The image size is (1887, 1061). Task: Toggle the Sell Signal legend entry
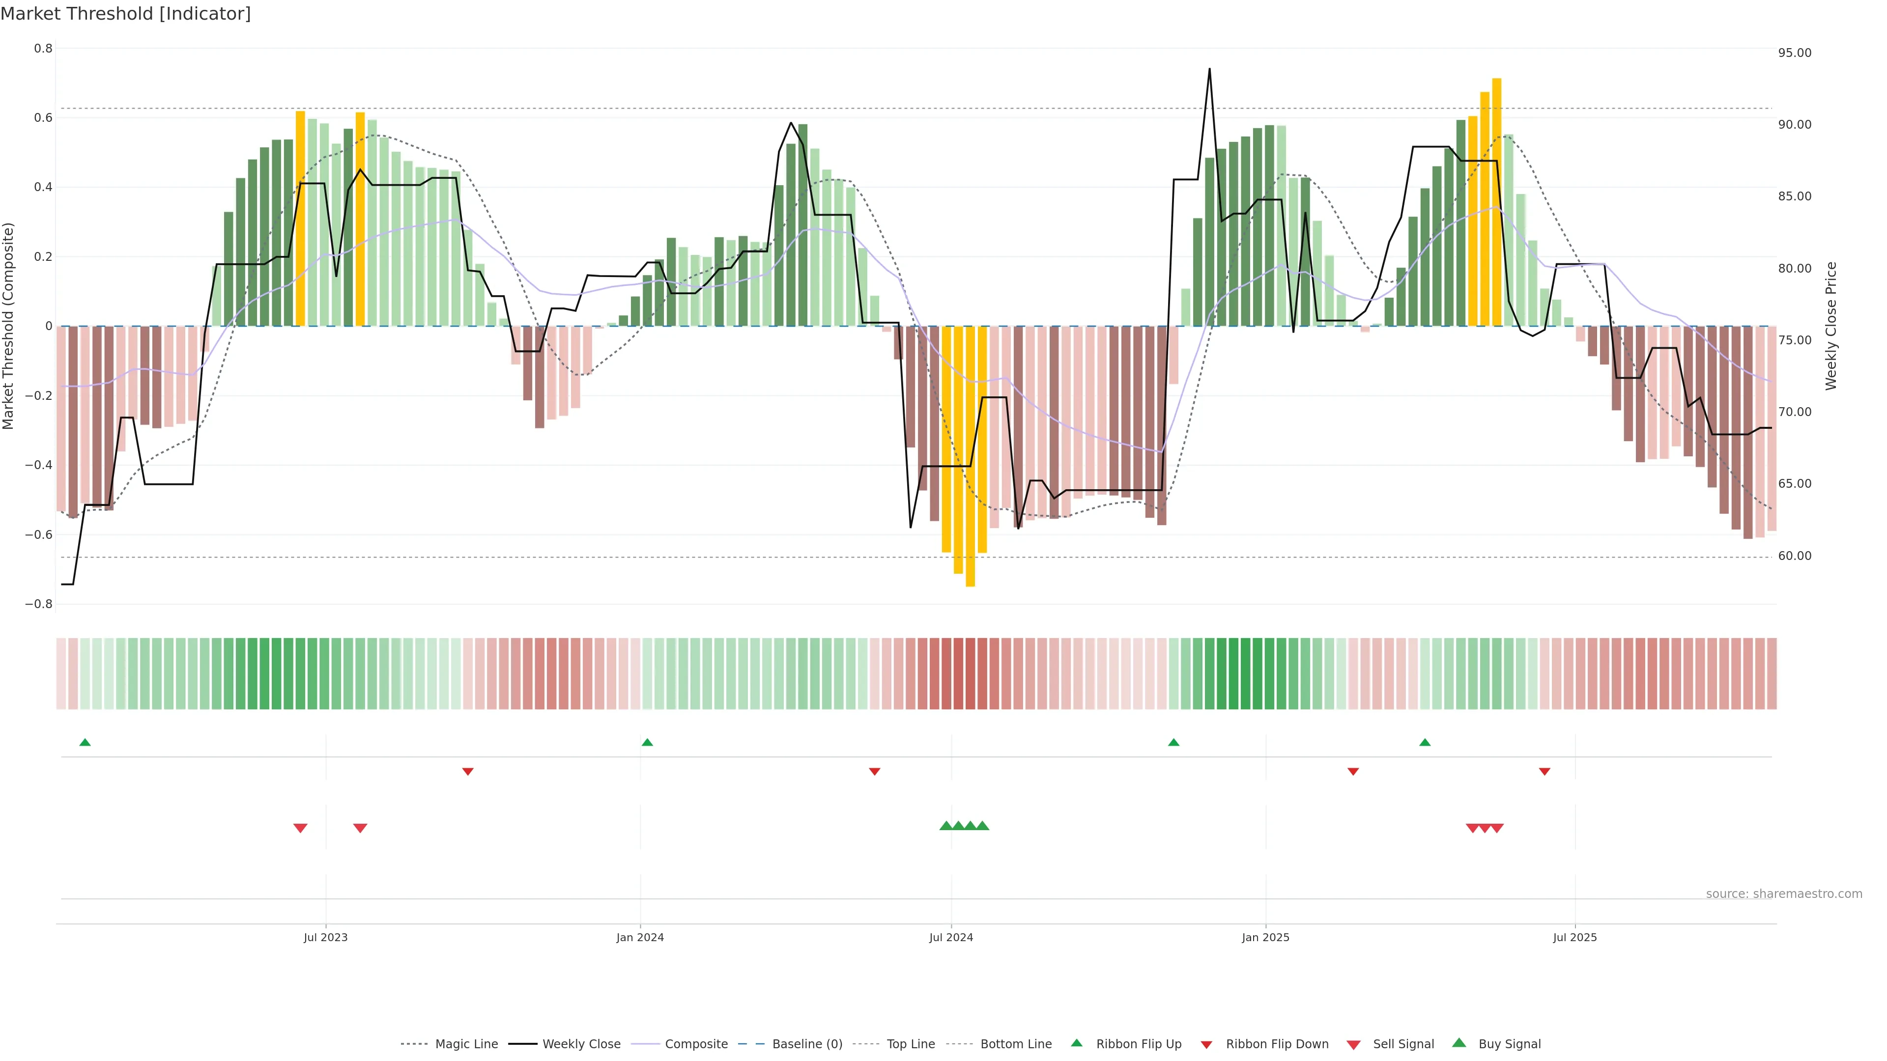pos(1403,1044)
